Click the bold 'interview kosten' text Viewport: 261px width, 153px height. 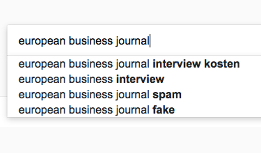pos(196,64)
